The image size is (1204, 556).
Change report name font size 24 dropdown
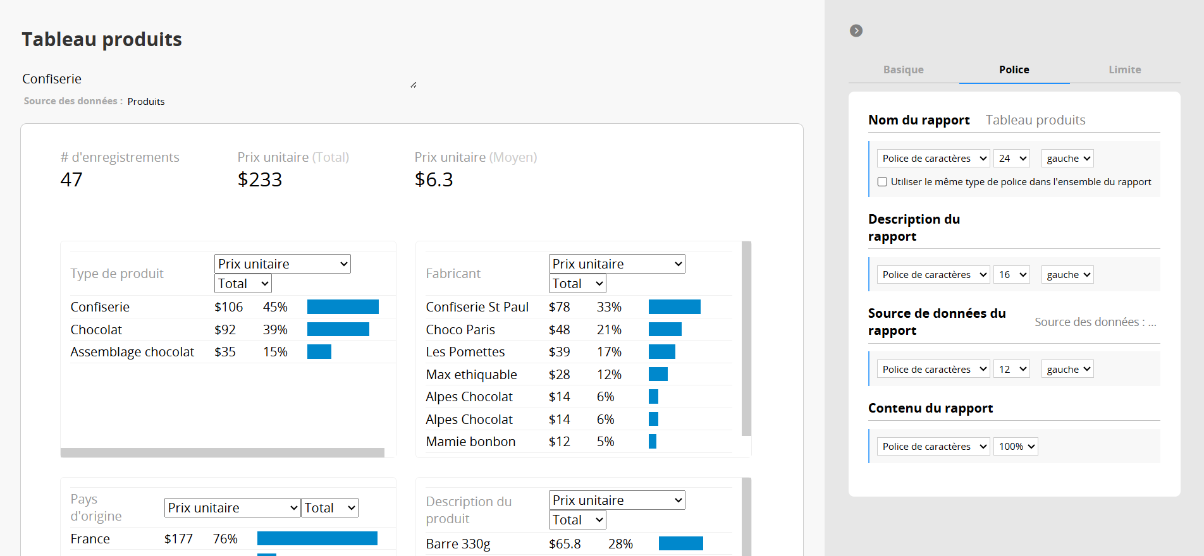[x=1012, y=159]
